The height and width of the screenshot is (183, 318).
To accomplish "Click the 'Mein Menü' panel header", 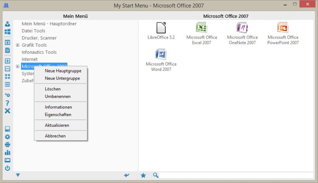I will point(75,16).
